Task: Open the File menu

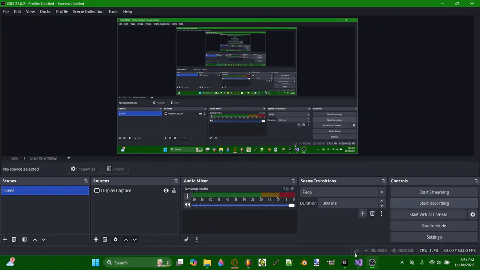Action: coord(5,11)
